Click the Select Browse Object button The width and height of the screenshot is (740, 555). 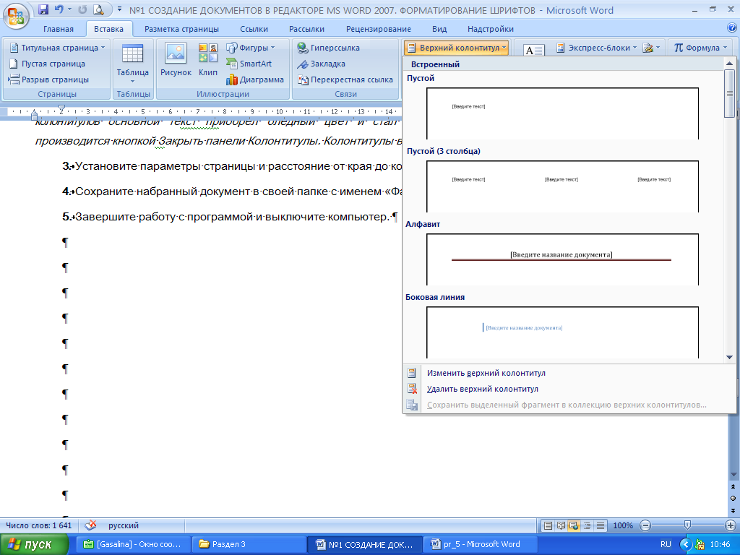[x=733, y=499]
